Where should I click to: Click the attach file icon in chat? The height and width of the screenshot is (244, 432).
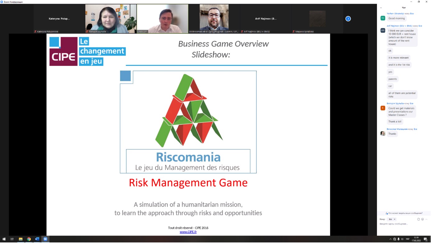(x=418, y=219)
